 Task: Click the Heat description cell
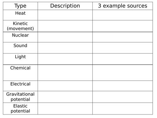click(x=65, y=15)
